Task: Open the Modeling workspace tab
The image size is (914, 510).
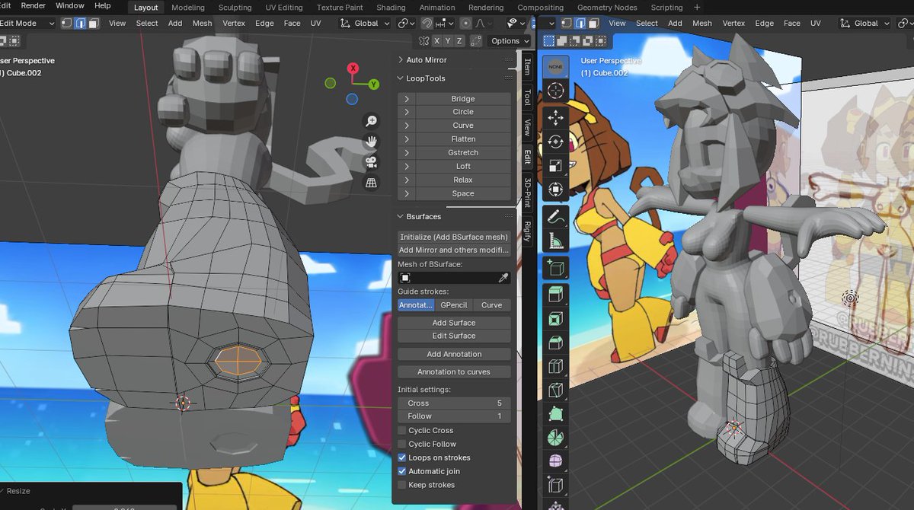Action: [x=188, y=8]
